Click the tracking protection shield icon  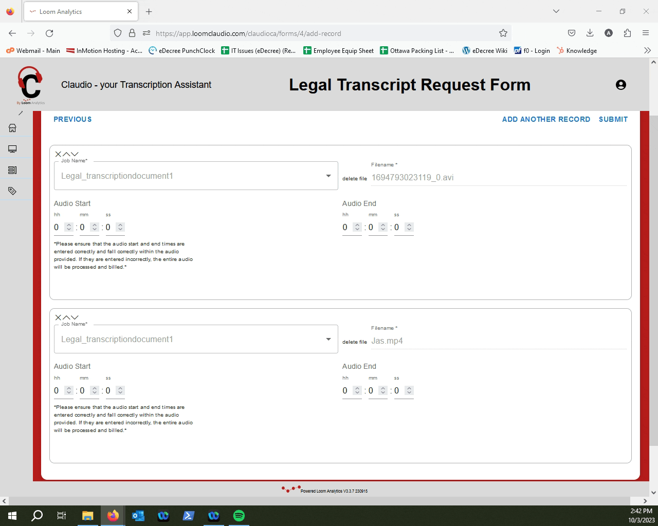[x=118, y=33]
